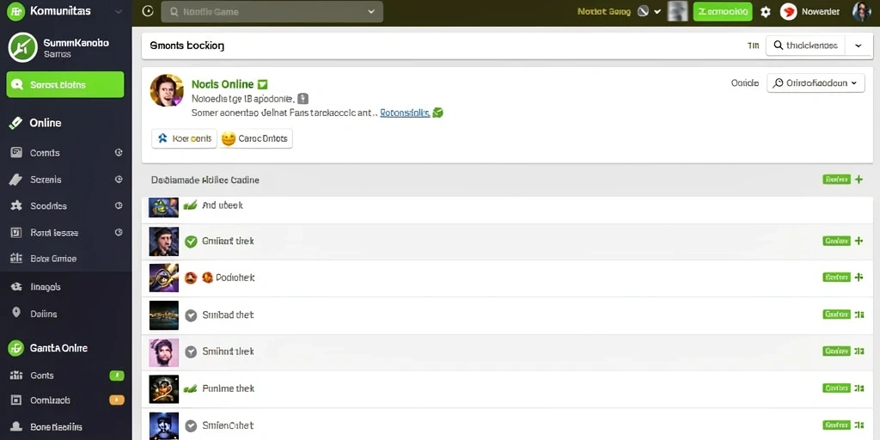Toggle the green checkbox beside Nocls Online
This screenshot has height=440, width=880.
262,85
